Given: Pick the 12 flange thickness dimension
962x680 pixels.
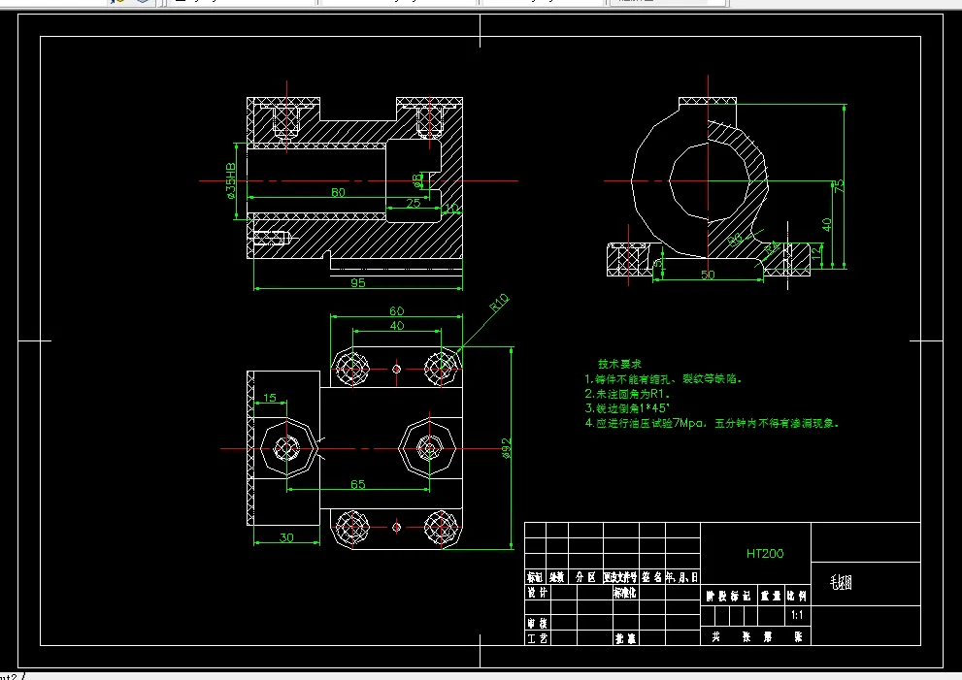Looking at the screenshot, I should tap(816, 252).
